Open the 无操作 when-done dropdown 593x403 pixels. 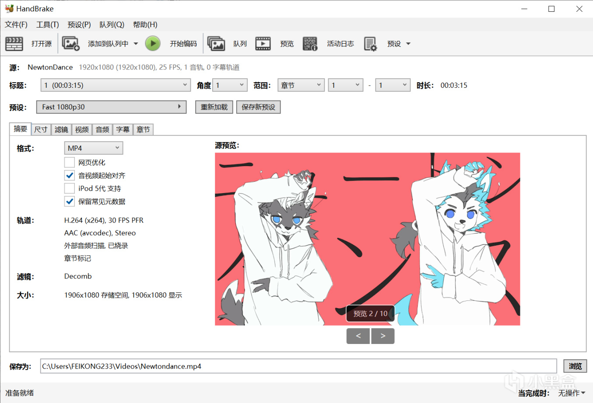[x=572, y=393]
